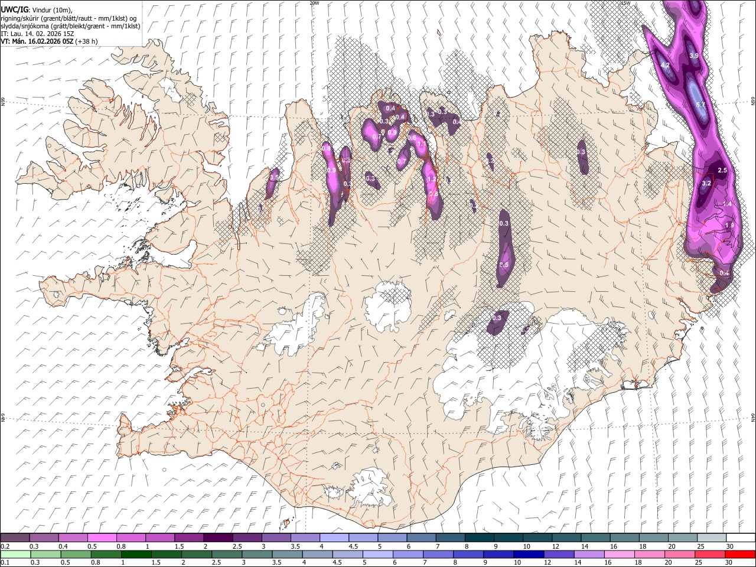Click the '30' label in the lower legend row
The image size is (756, 567).
(730, 563)
